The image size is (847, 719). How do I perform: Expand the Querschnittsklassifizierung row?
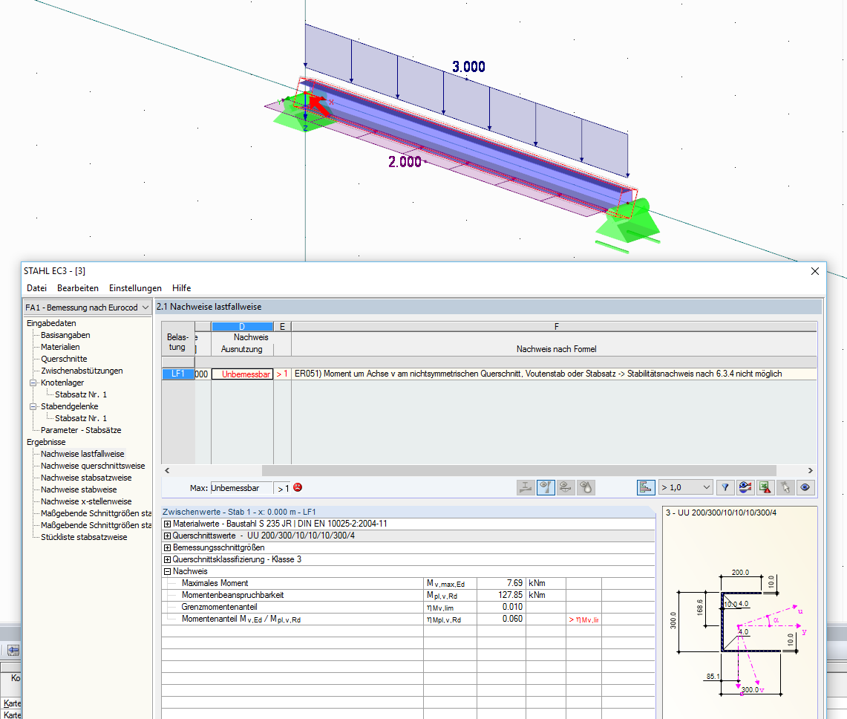click(x=168, y=559)
